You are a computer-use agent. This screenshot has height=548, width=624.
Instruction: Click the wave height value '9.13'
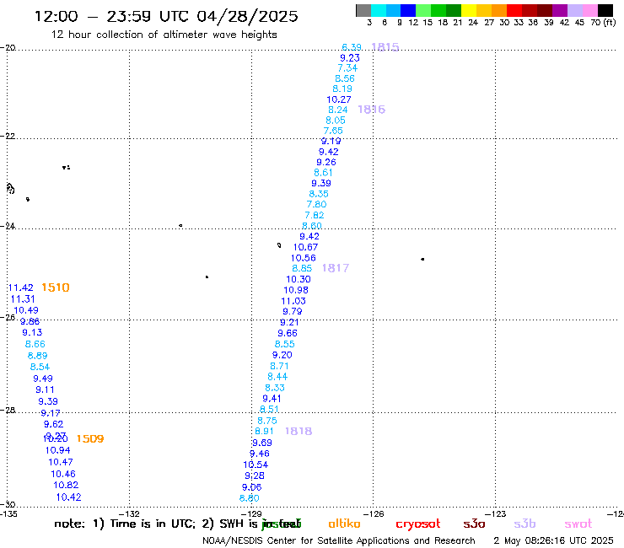[x=32, y=332]
